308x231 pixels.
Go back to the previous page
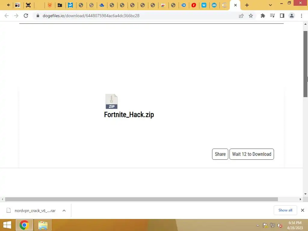coord(7,16)
